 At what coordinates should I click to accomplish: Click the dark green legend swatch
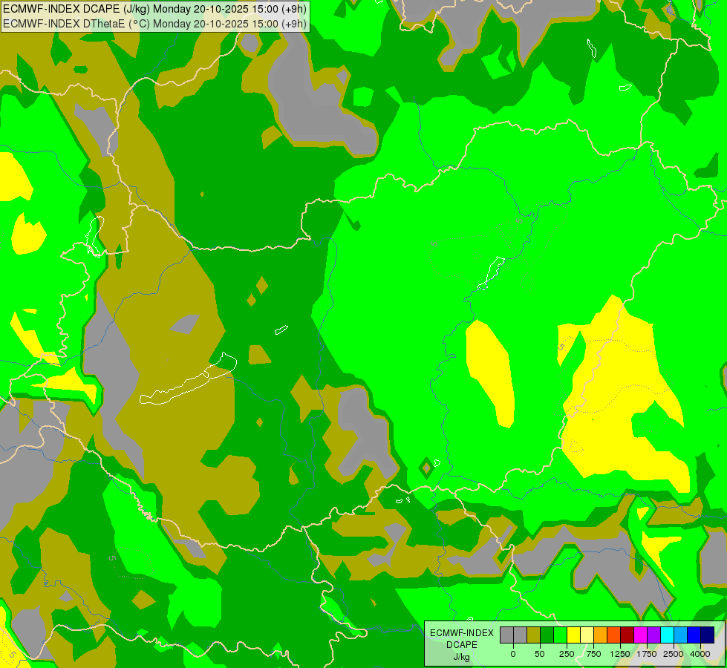pyautogui.click(x=547, y=635)
